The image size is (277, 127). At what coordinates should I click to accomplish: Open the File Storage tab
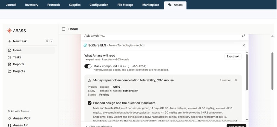pos(125,5)
